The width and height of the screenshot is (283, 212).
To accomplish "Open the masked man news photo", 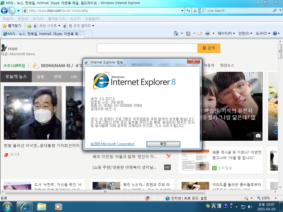I will 43,113.
